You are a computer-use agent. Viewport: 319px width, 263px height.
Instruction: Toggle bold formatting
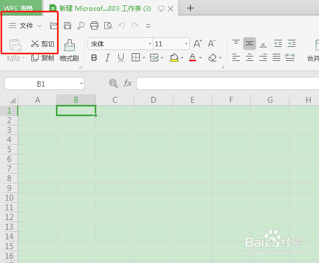tap(94, 58)
